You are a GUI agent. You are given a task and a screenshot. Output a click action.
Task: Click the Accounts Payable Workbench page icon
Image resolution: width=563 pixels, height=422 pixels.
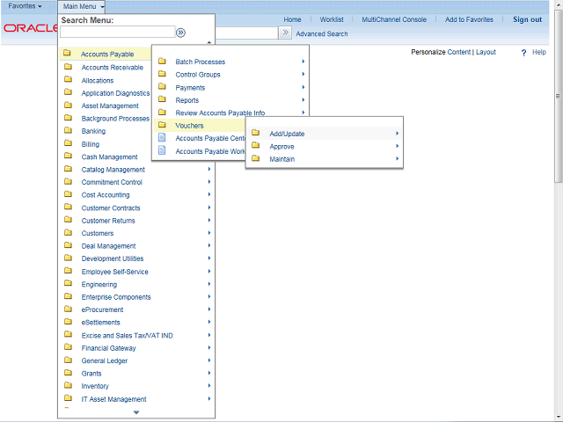[161, 151]
